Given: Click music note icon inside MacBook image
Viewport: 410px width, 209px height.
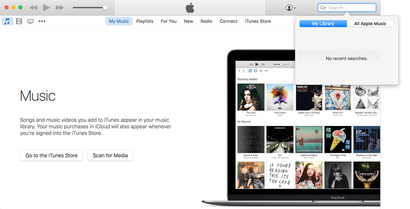Looking at the screenshot, I should coord(250,71).
